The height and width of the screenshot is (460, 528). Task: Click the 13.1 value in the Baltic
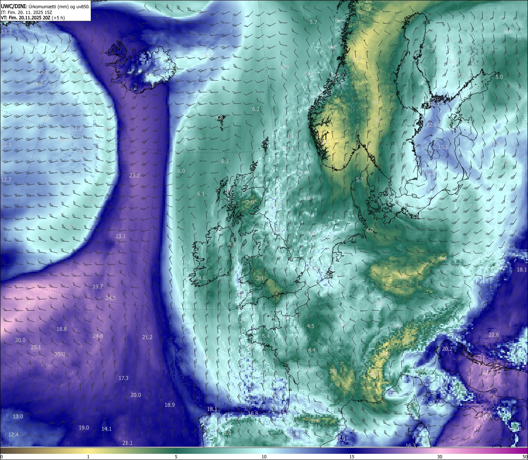click(443, 147)
